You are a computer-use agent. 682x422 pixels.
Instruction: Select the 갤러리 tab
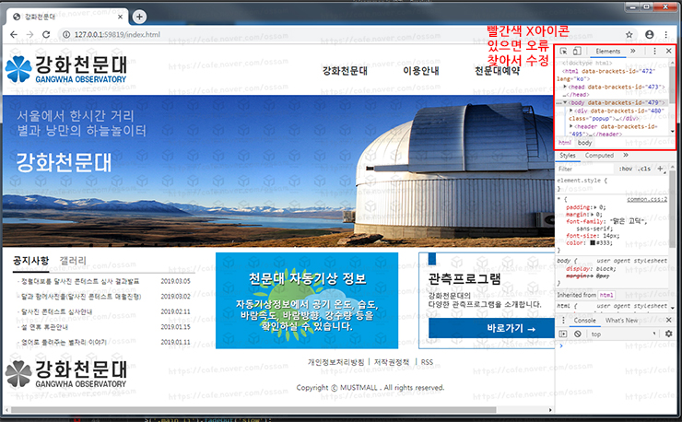click(x=73, y=261)
